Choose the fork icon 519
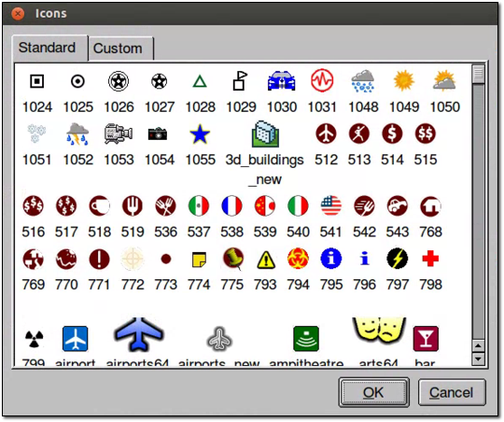The width and height of the screenshot is (504, 422). 133,205
